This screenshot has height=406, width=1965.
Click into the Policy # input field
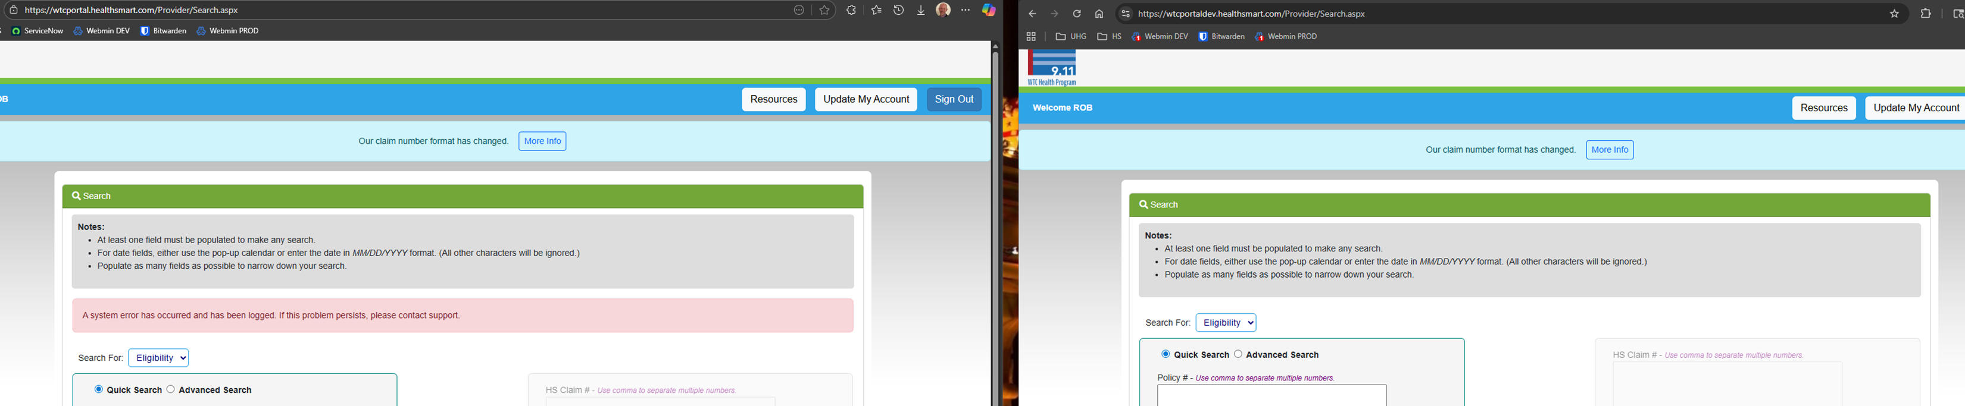click(1271, 395)
